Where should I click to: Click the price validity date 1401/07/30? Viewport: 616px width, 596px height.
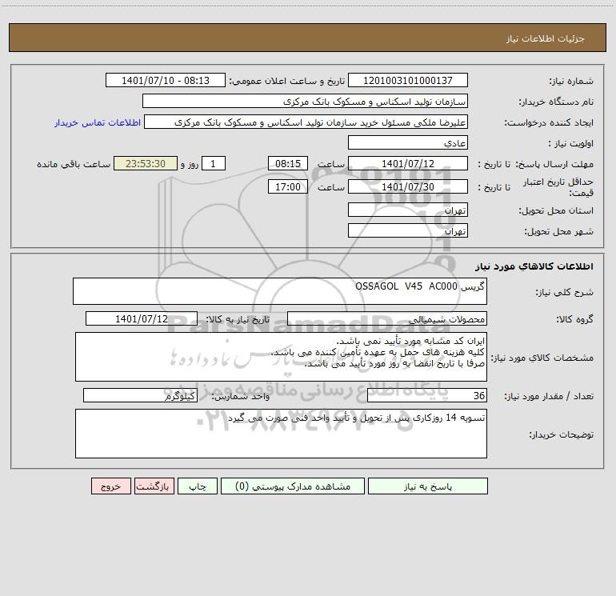pyautogui.click(x=408, y=186)
